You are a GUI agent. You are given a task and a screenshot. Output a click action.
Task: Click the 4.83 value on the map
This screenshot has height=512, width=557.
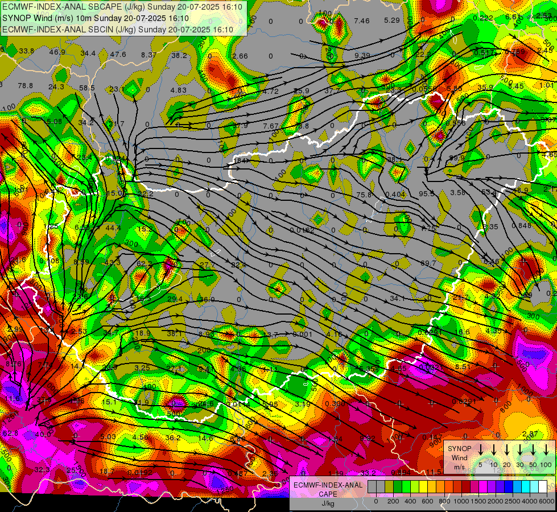[178, 90]
